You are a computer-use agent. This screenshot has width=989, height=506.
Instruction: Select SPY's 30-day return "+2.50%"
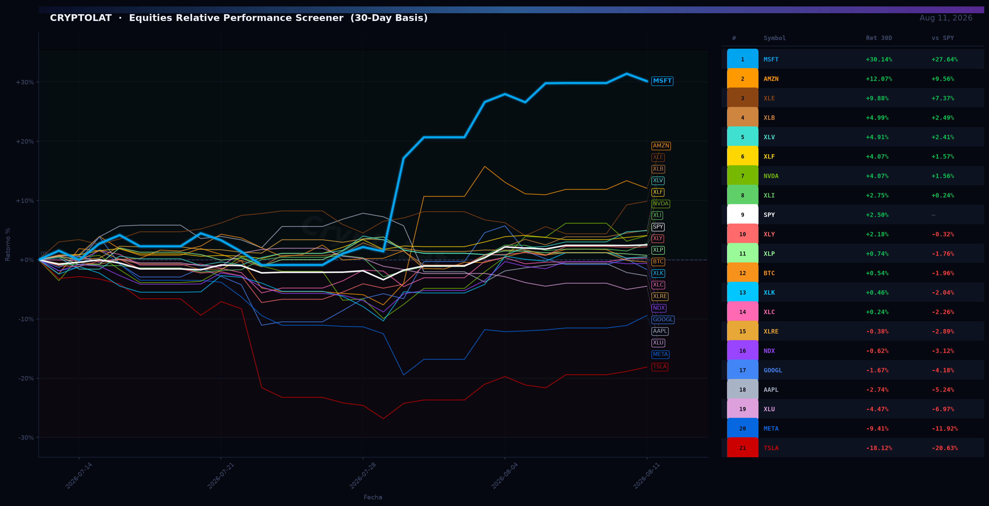tap(877, 215)
